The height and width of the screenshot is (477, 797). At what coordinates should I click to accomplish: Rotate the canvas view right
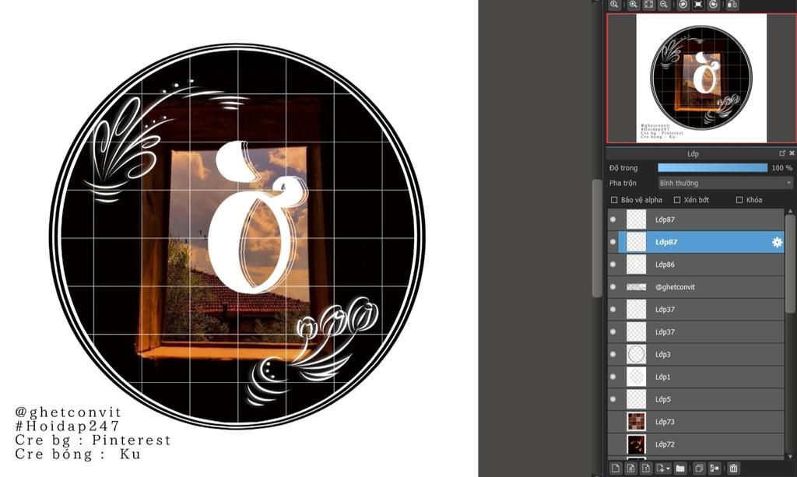click(714, 4)
